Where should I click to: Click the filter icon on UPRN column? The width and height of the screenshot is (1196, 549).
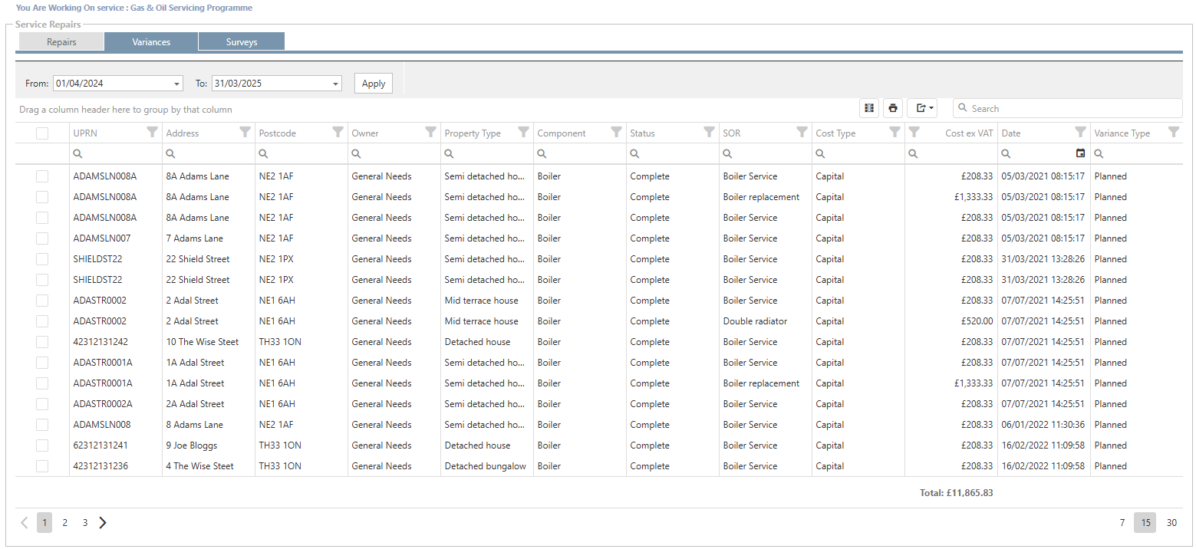(x=152, y=132)
